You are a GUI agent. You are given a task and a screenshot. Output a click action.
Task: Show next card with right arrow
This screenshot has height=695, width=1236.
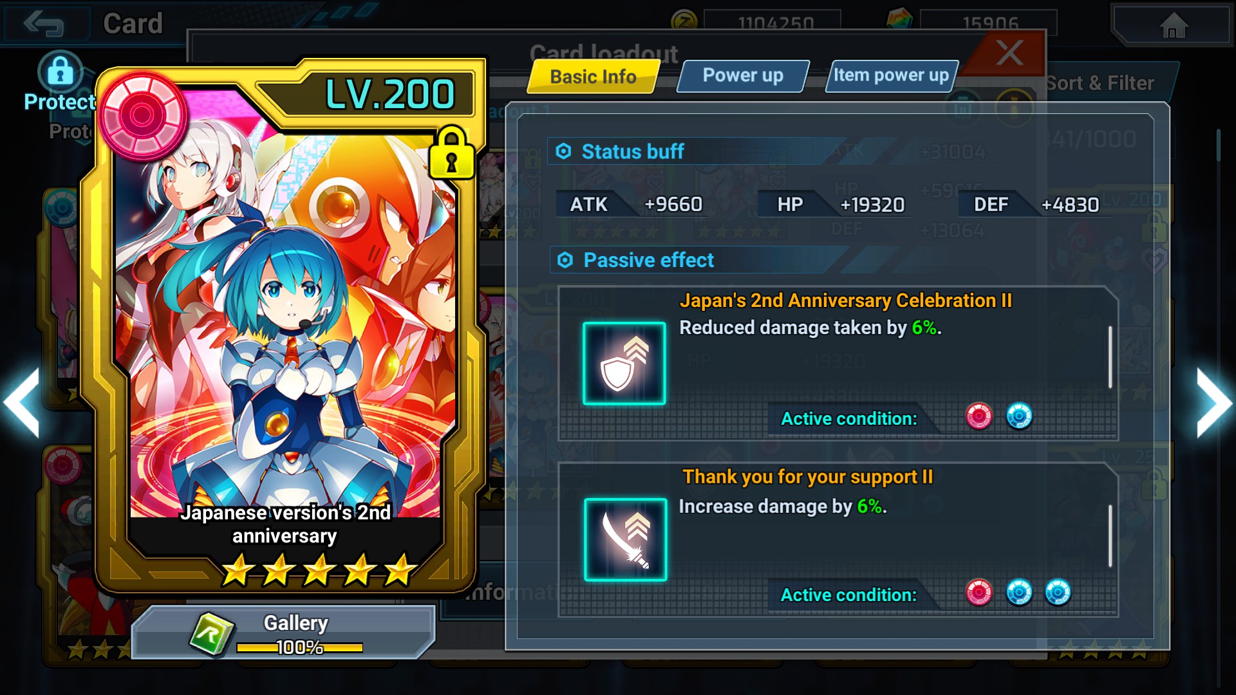pos(1214,403)
